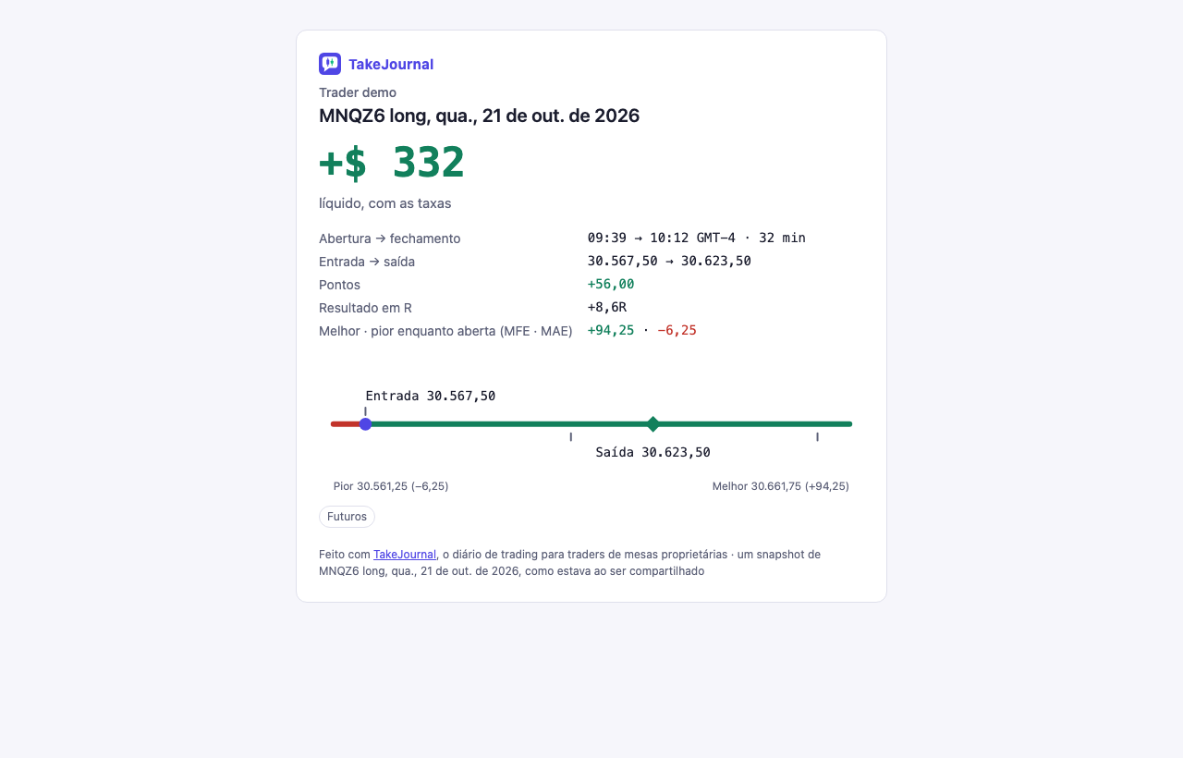Click the green exit diamond marker
Image resolution: width=1183 pixels, height=758 pixels.
coord(653,424)
